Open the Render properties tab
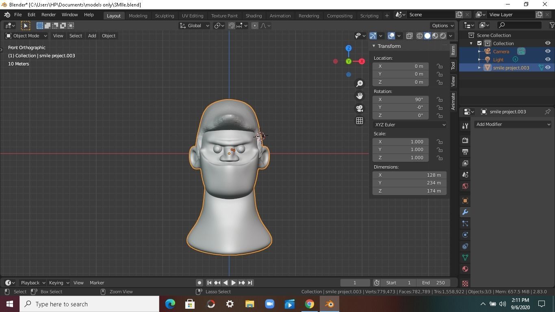555x312 pixels. coord(465,140)
